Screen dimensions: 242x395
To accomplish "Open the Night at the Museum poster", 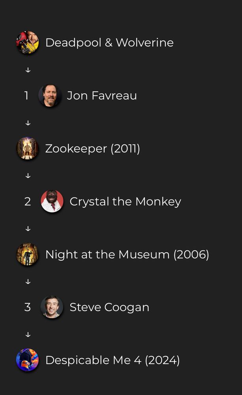I will pos(28,254).
